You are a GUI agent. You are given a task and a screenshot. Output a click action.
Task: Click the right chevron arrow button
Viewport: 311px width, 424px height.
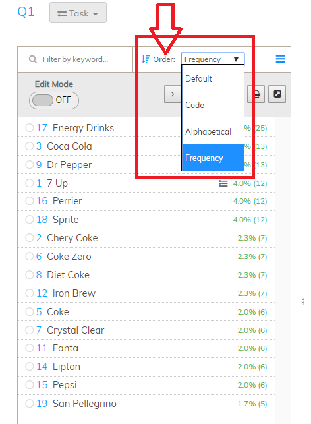173,94
